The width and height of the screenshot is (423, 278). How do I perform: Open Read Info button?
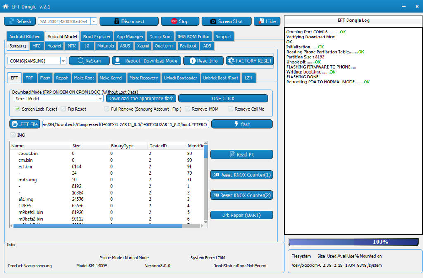[204, 61]
